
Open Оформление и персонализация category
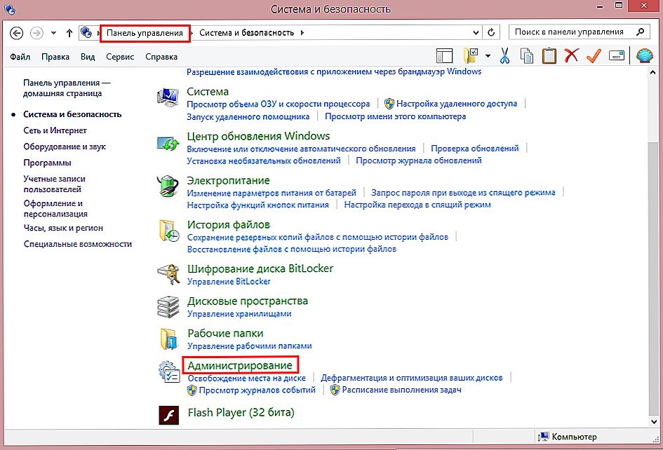pyautogui.click(x=55, y=208)
